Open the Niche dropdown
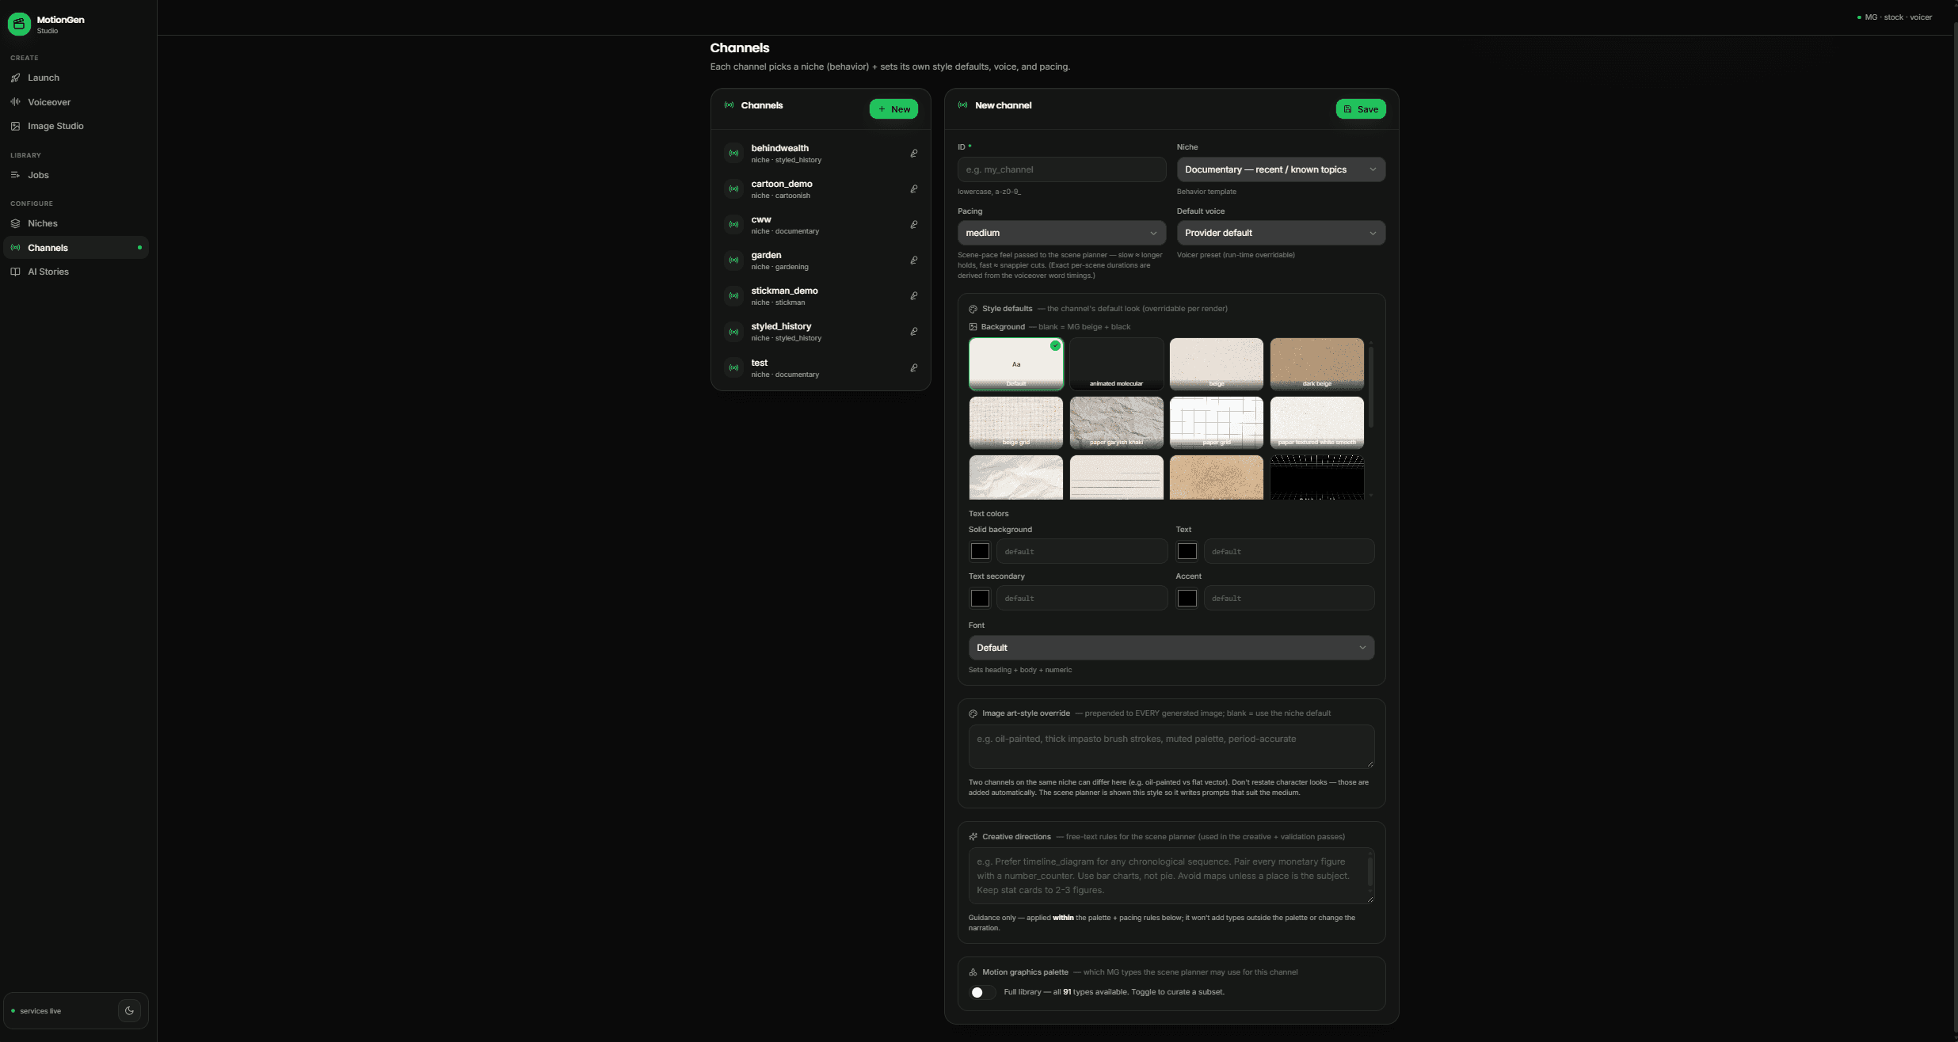 (x=1281, y=169)
